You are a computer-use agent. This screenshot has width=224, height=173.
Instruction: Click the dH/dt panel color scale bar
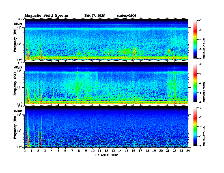coord(195,40)
